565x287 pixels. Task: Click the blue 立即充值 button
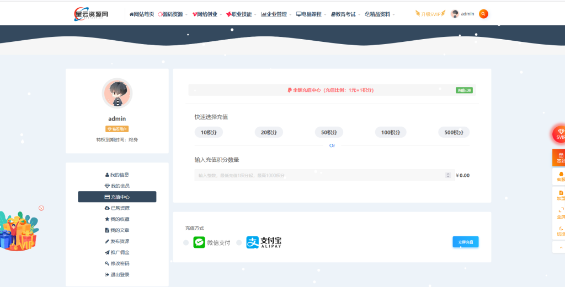pyautogui.click(x=465, y=242)
